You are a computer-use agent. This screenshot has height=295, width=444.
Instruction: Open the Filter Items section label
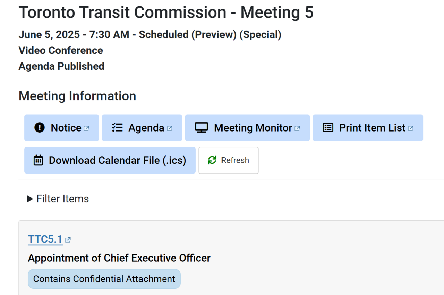(63, 199)
